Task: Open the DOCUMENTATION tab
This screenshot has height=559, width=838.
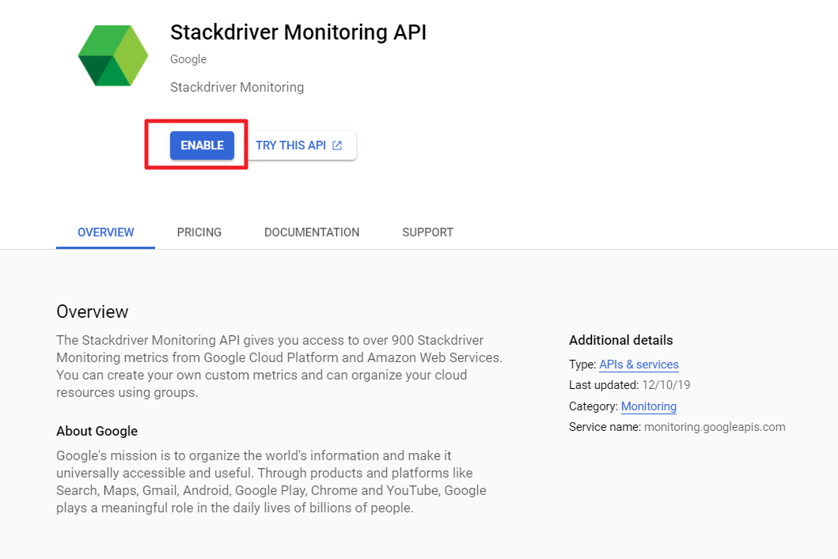Action: (x=312, y=232)
